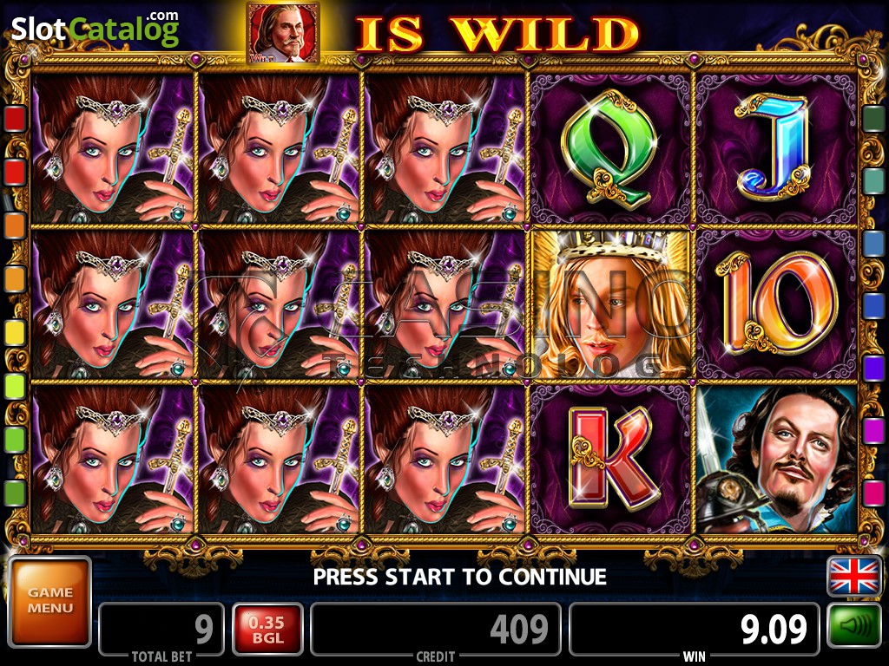Click the red K symbol

pos(611,458)
